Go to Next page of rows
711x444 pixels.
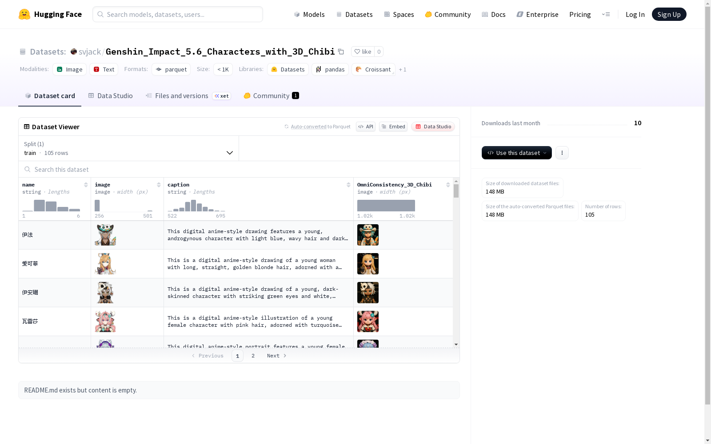(276, 356)
